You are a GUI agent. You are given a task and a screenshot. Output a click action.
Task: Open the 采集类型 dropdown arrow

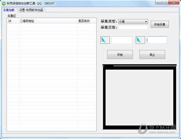point(146,22)
